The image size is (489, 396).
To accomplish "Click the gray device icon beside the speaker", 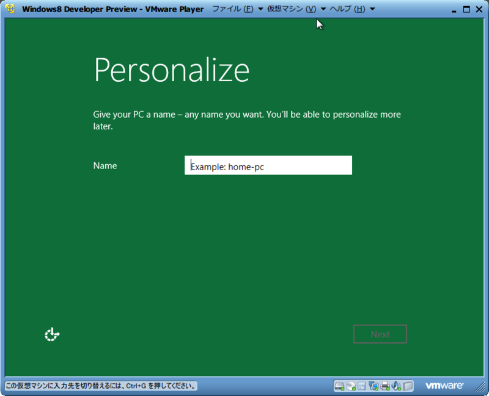I will [408, 386].
